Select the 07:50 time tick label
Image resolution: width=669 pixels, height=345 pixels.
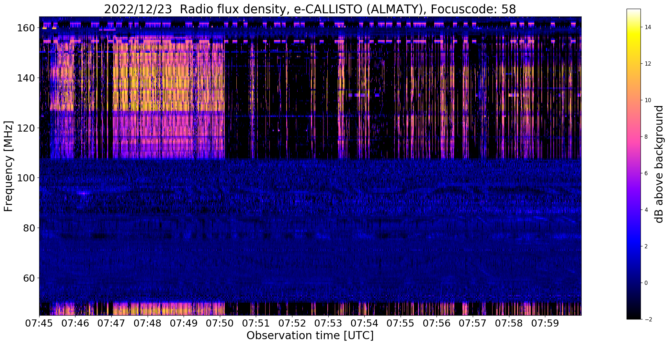coord(220,323)
